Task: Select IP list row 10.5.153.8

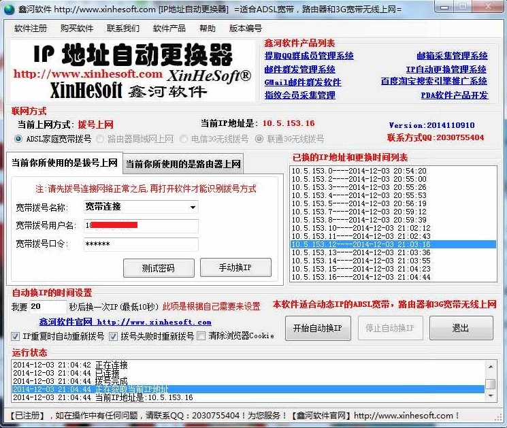Action: pyautogui.click(x=393, y=220)
